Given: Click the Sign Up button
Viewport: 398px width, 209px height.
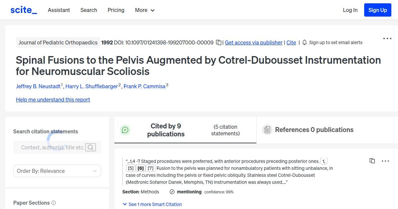Looking at the screenshot, I should click(377, 10).
